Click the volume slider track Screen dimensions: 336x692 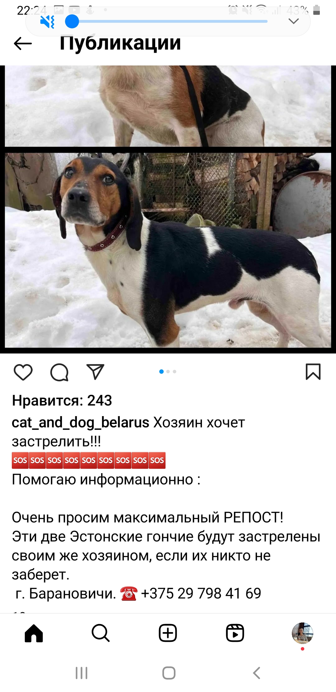166,22
